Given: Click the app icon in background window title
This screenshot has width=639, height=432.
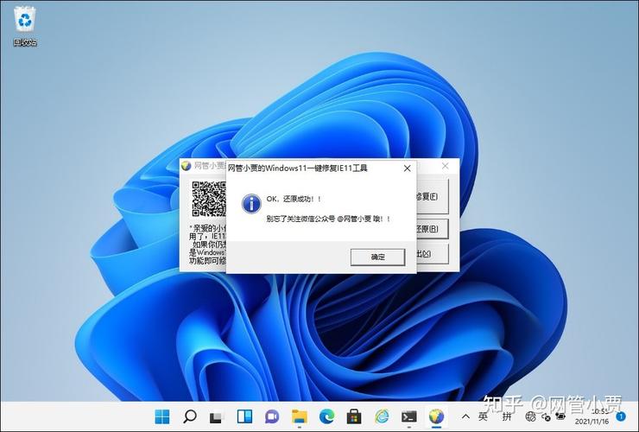Looking at the screenshot, I should coord(187,166).
